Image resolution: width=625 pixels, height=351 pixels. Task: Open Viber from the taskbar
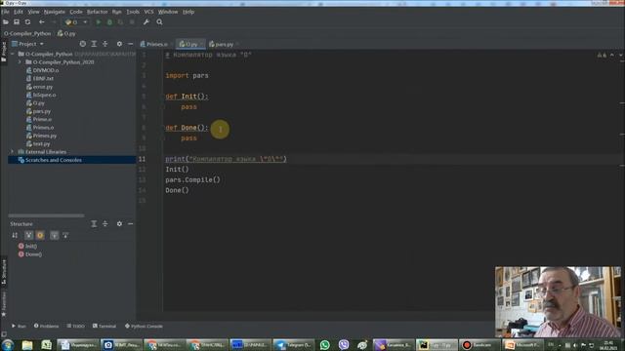(x=344, y=344)
